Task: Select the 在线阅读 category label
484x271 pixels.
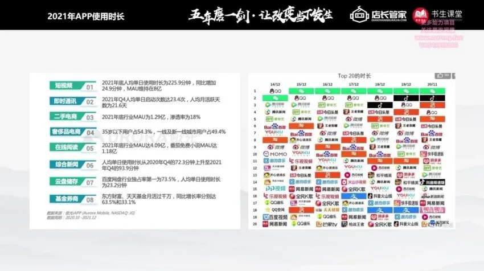Action: (x=65, y=147)
